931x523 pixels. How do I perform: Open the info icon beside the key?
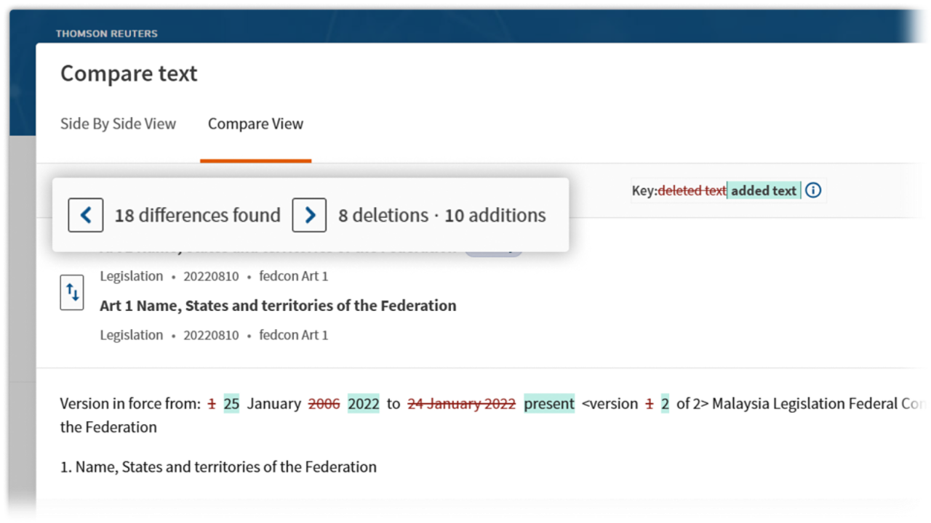coord(814,190)
